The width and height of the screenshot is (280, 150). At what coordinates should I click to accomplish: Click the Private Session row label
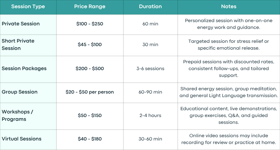pos(21,24)
